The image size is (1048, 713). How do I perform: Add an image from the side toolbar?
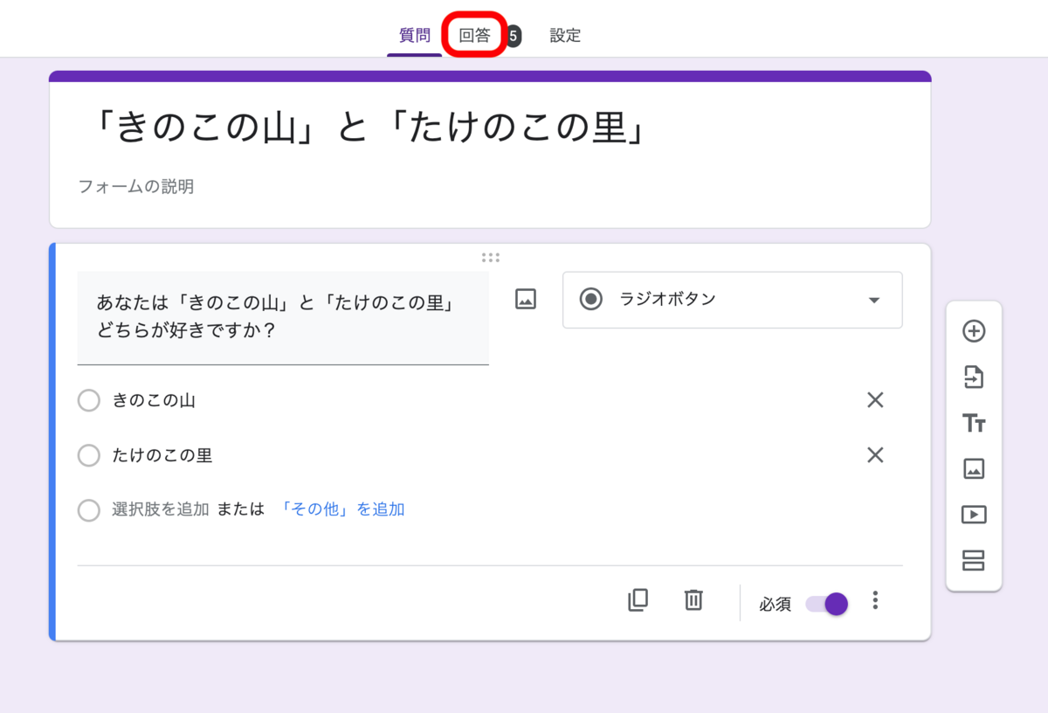(x=974, y=469)
